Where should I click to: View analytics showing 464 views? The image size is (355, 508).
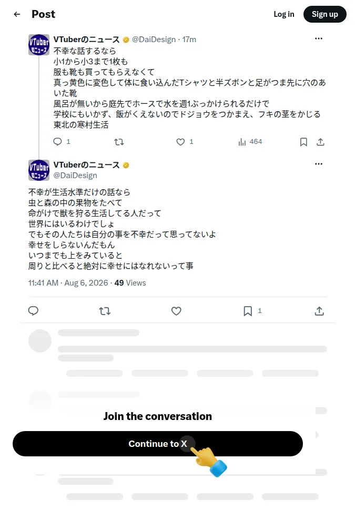click(x=250, y=142)
